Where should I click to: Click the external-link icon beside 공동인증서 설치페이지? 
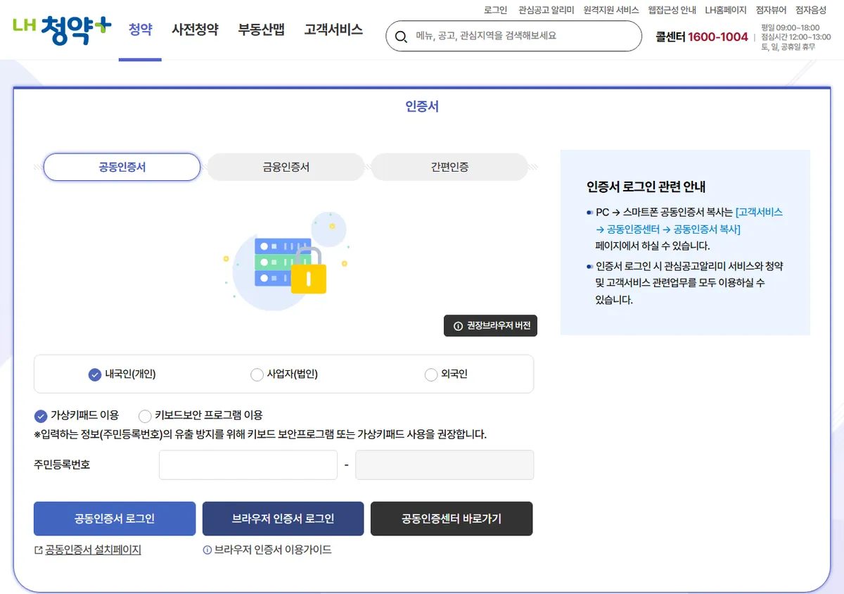tap(38, 550)
